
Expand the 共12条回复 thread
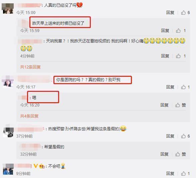coord(30,67)
